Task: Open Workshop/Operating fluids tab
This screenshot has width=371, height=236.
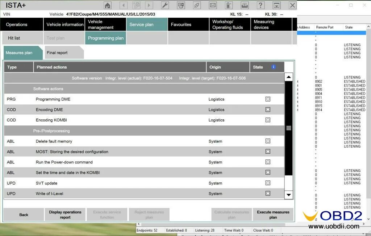Action: (x=230, y=24)
